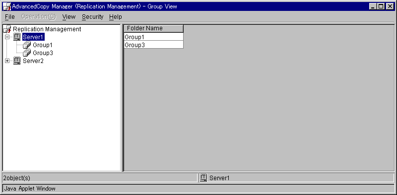Close the Group View window

pos(390,6)
